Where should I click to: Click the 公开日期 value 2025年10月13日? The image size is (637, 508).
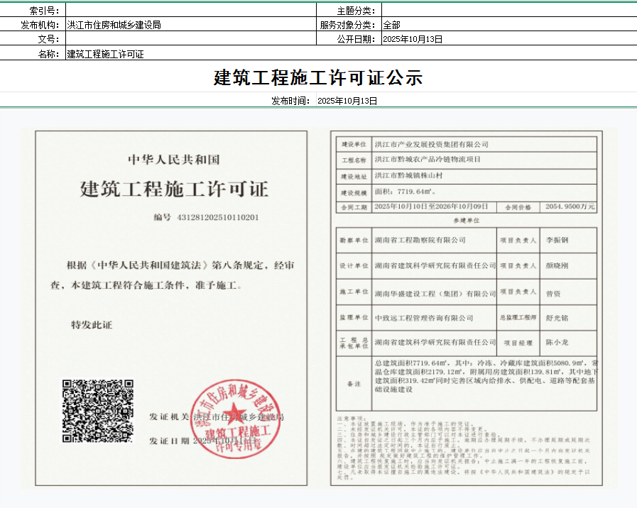pos(413,39)
